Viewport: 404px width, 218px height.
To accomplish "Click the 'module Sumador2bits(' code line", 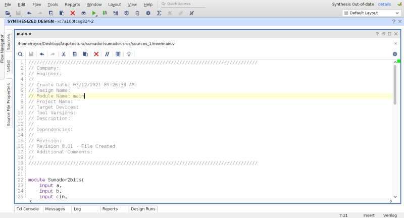I will (x=56, y=180).
